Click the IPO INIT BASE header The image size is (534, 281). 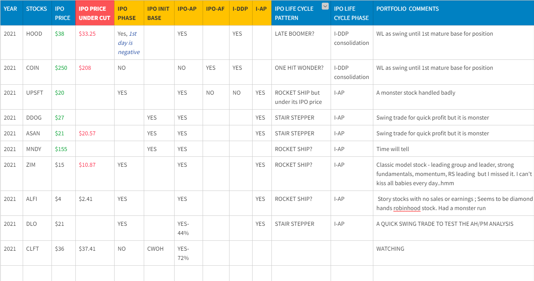[159, 13]
